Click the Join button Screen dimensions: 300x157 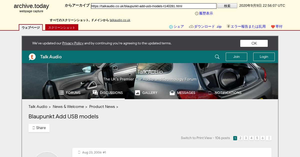[x=236, y=57]
